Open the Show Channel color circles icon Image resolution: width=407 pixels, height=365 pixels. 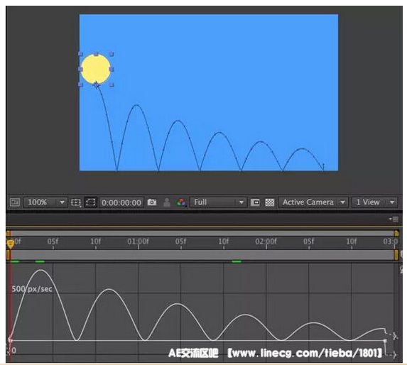(181, 202)
